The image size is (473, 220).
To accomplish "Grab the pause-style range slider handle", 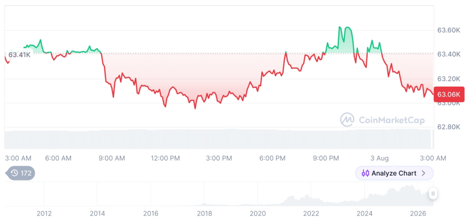I will pyautogui.click(x=433, y=194).
